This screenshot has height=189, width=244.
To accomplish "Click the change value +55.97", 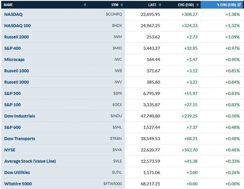I will (x=191, y=93).
